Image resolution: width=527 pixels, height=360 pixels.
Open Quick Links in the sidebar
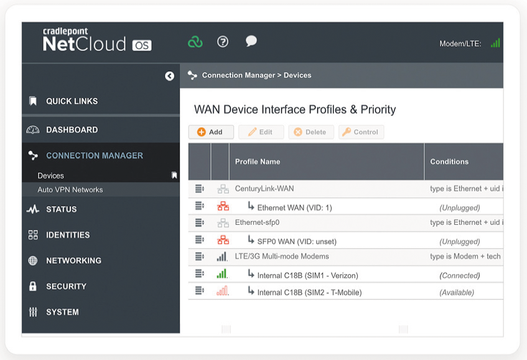[72, 101]
